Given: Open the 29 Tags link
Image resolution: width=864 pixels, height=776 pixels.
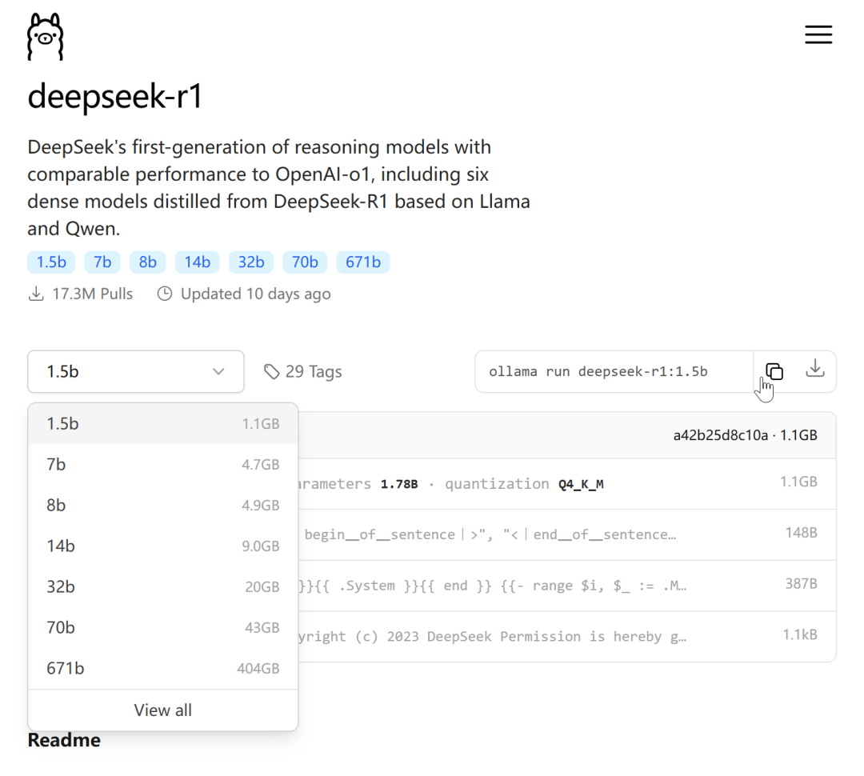Looking at the screenshot, I should tap(313, 371).
